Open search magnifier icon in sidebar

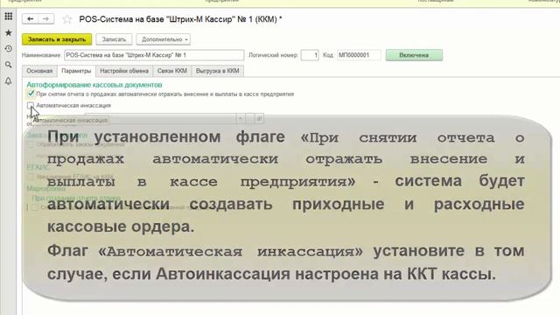[x=9, y=65]
